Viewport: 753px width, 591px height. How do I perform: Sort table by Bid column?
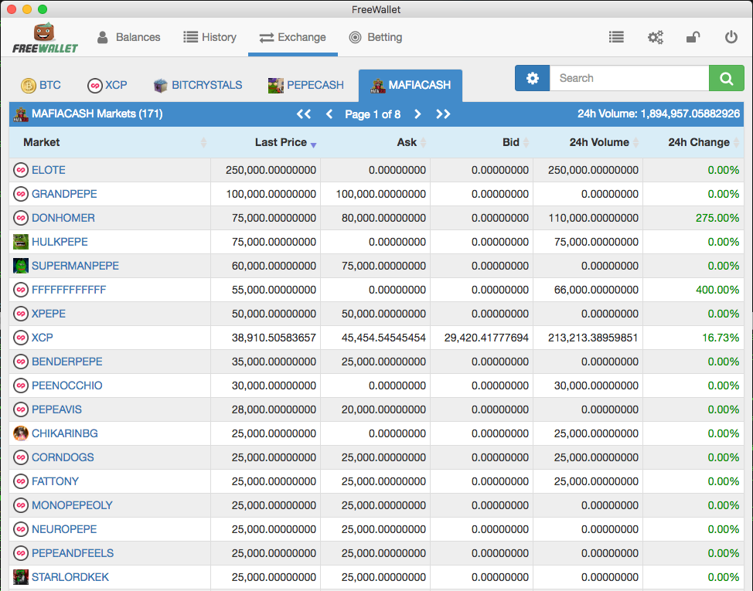tap(482, 142)
